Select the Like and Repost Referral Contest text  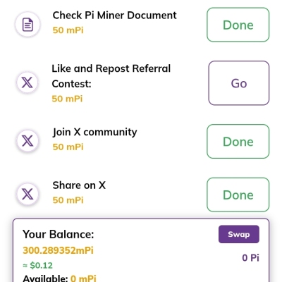click(111, 76)
